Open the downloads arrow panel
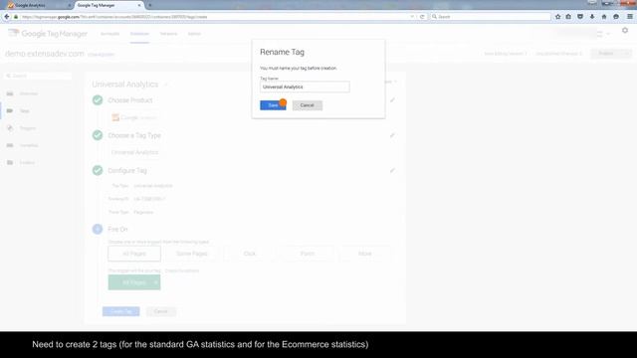Viewport: 637px width, 358px height. tap(592, 17)
